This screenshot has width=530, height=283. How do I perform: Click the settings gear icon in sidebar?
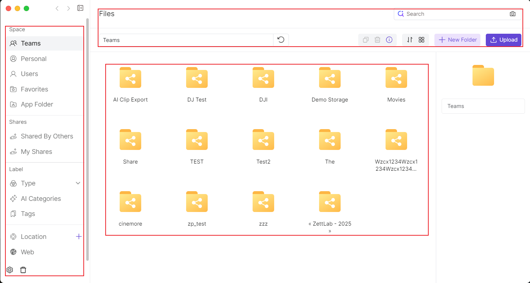click(x=10, y=270)
